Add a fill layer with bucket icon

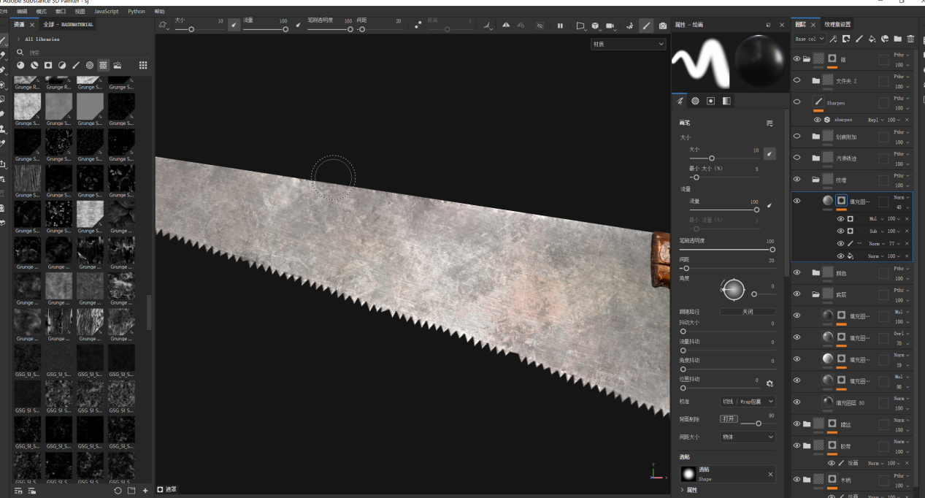pyautogui.click(x=872, y=39)
